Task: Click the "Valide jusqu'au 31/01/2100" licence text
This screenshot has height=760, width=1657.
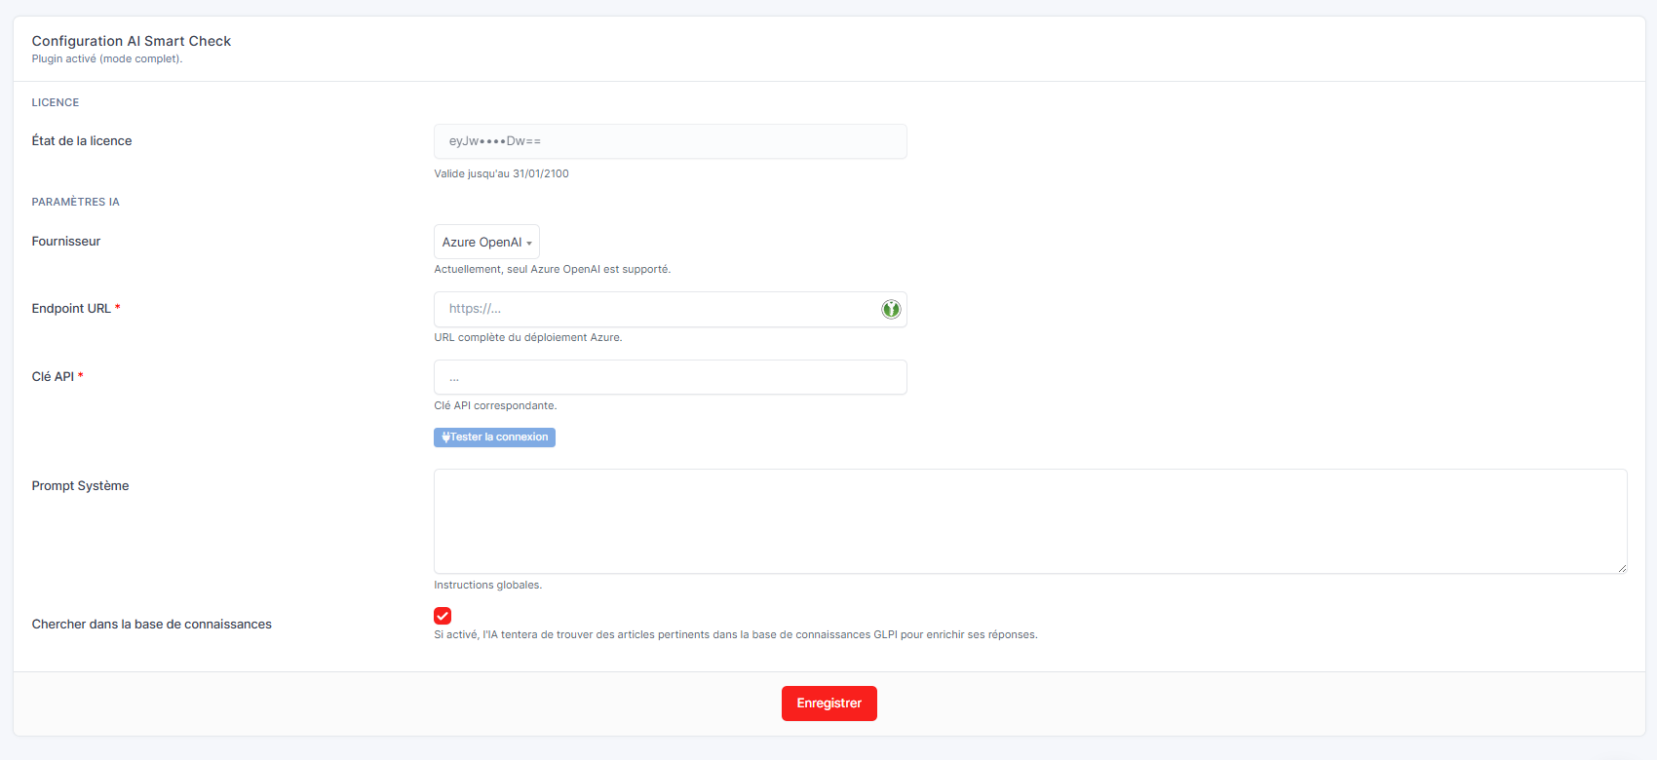Action: (501, 173)
